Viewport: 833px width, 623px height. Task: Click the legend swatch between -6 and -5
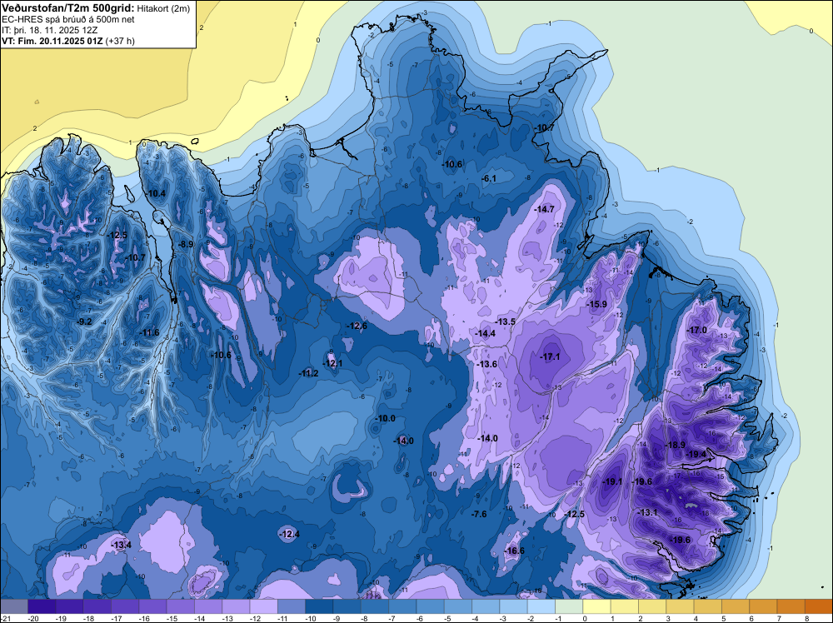coord(431,606)
